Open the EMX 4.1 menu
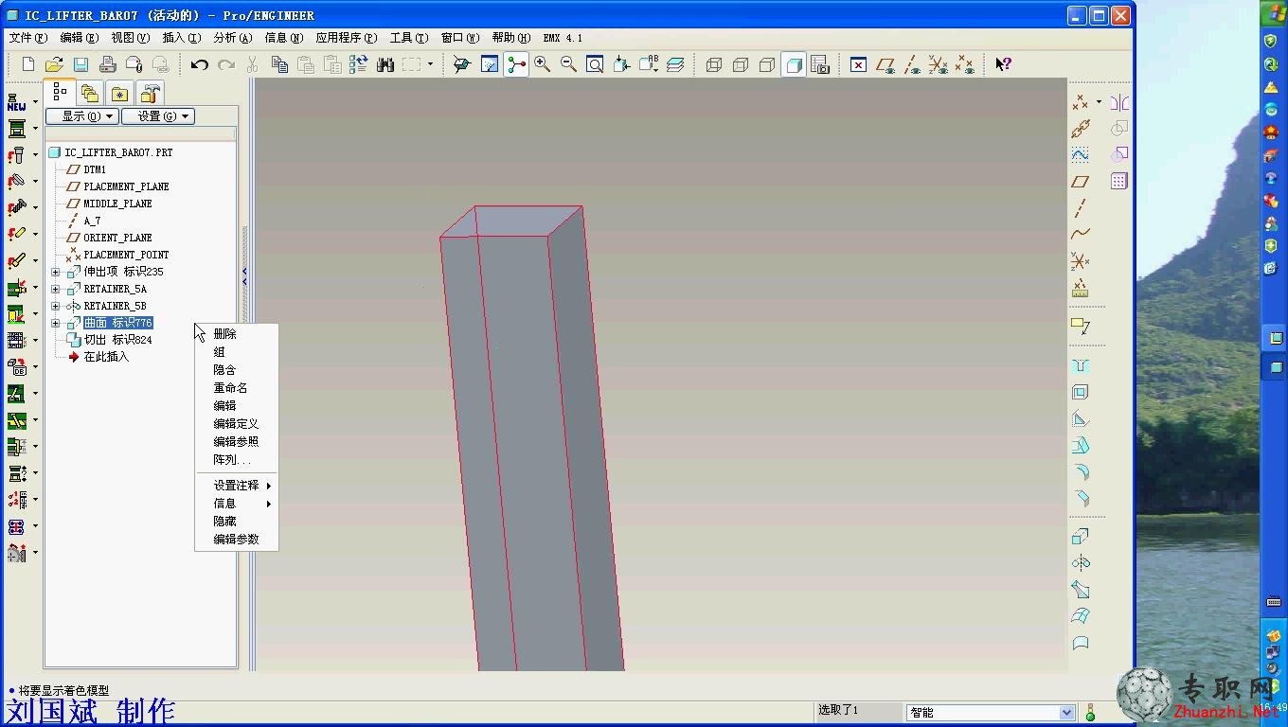The height and width of the screenshot is (727, 1288). tap(563, 38)
